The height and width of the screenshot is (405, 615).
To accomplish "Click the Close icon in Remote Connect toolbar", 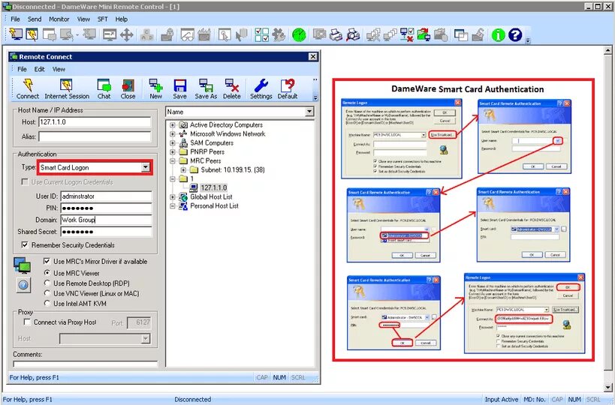I will [x=128, y=89].
